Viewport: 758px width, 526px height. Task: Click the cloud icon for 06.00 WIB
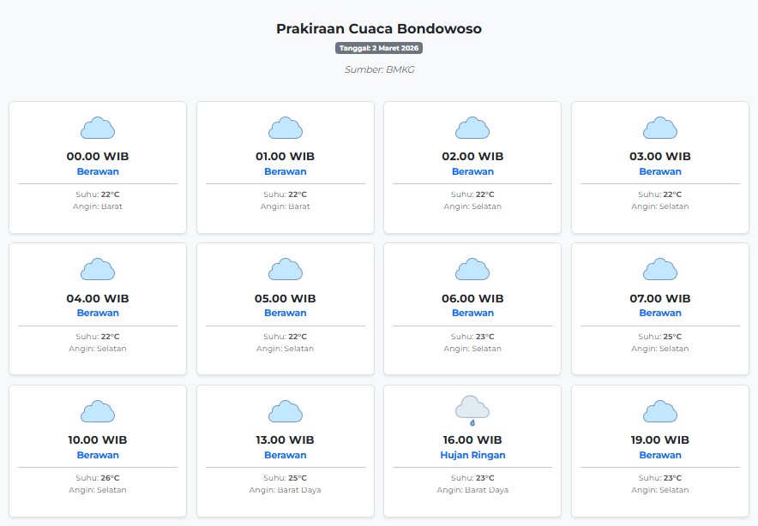(472, 270)
